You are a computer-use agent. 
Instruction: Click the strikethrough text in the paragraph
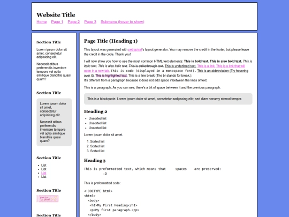(x=146, y=66)
